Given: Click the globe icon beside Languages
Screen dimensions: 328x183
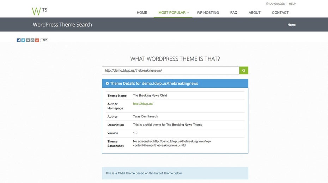Looking at the screenshot, I should pos(267,4).
